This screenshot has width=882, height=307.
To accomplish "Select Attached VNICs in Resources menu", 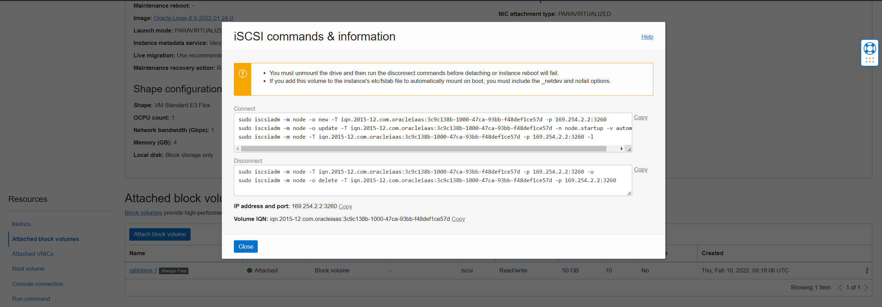I will (x=33, y=254).
